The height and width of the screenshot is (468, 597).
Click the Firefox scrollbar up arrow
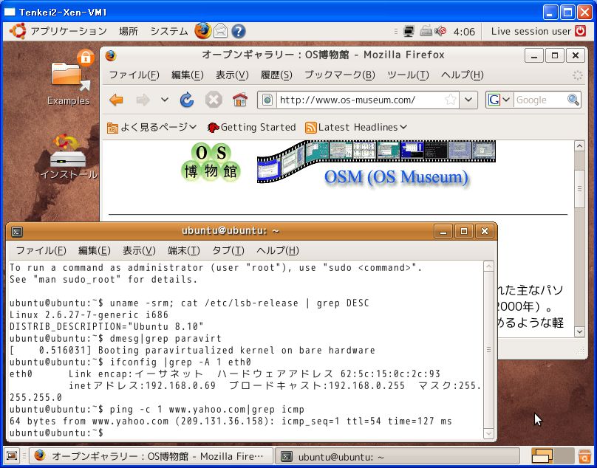click(579, 146)
